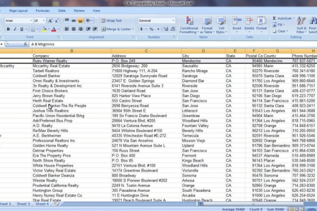Open the Font group dialog launcher
The height and width of the screenshot is (211, 317).
(x=59, y=37)
